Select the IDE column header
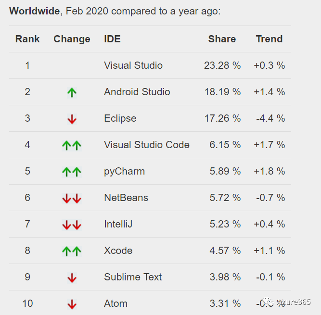This screenshot has height=315, width=321. pyautogui.click(x=112, y=39)
